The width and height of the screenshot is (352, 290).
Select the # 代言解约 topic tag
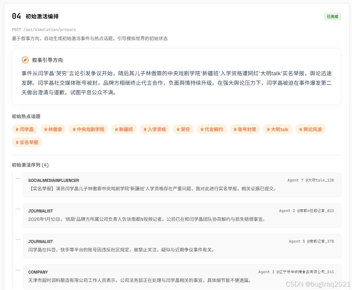click(x=212, y=129)
